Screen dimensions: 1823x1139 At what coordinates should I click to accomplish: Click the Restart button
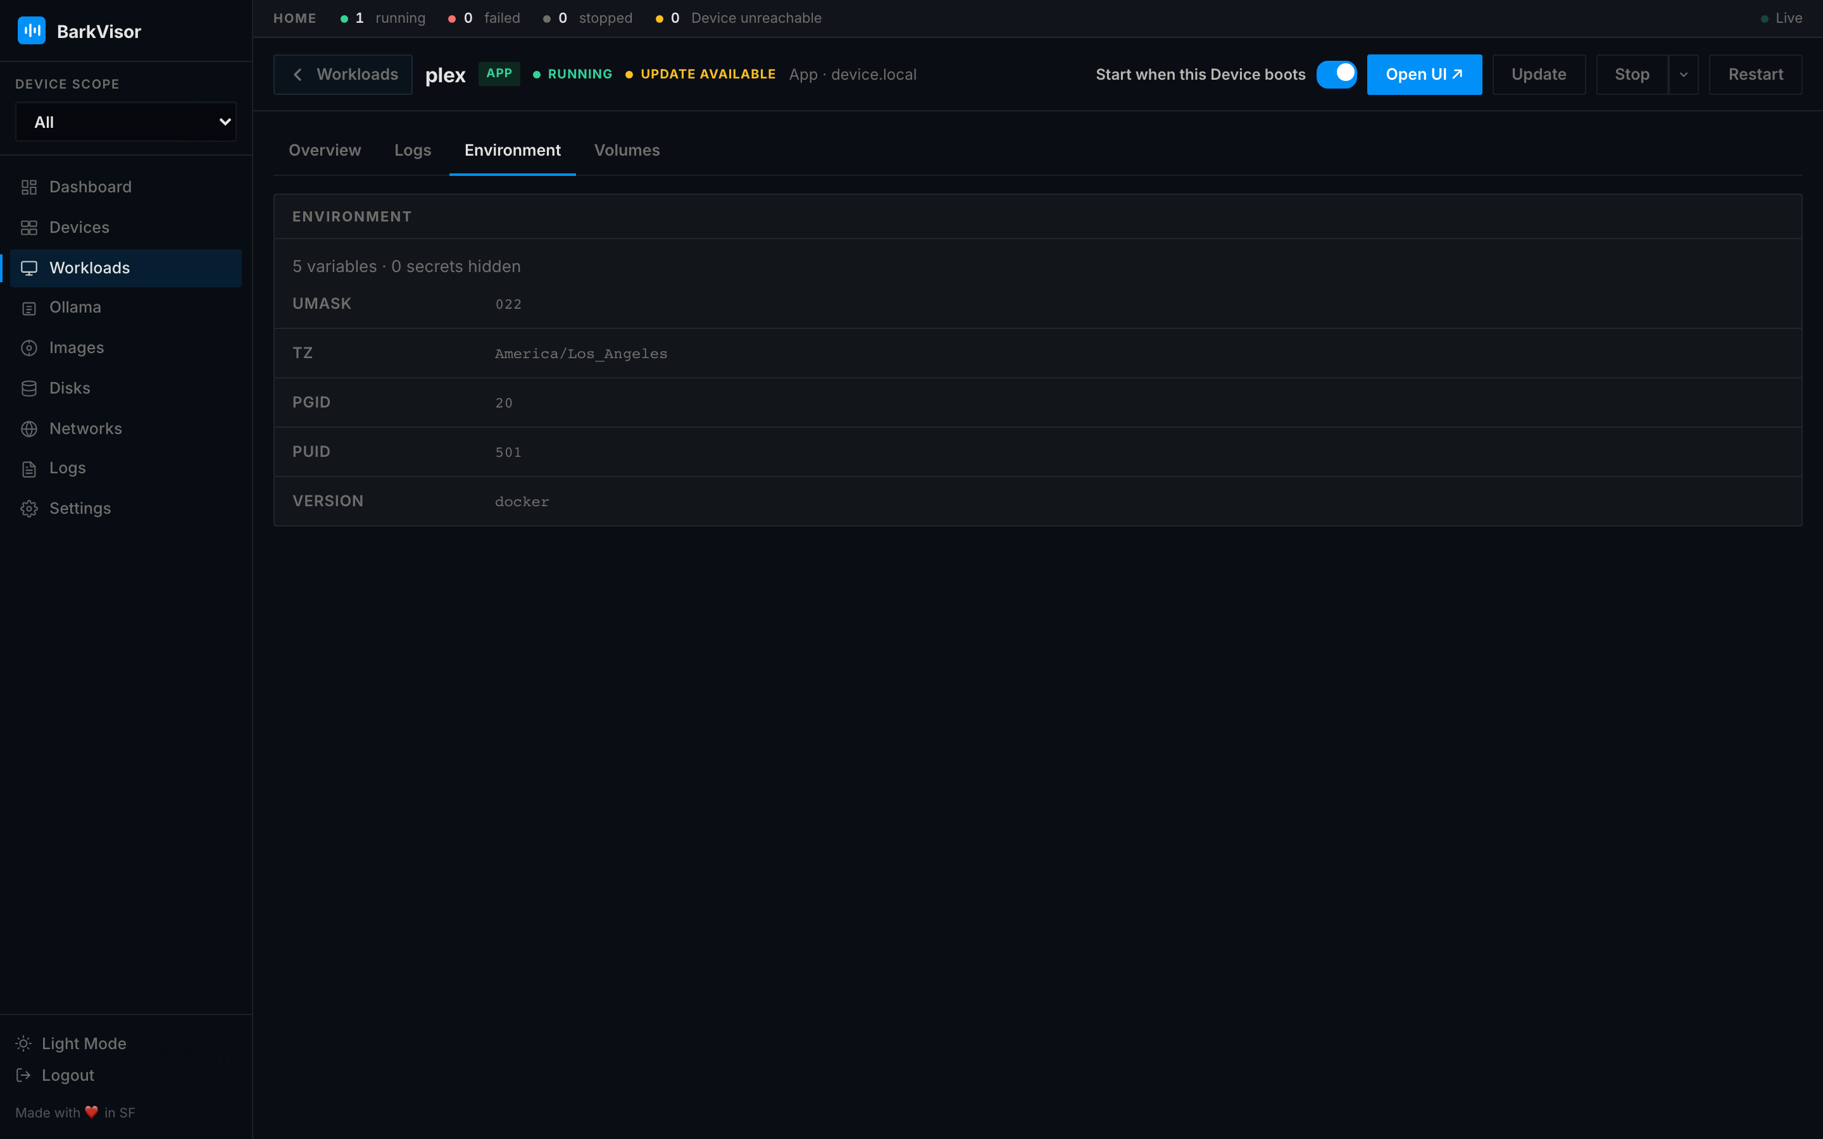coord(1755,74)
